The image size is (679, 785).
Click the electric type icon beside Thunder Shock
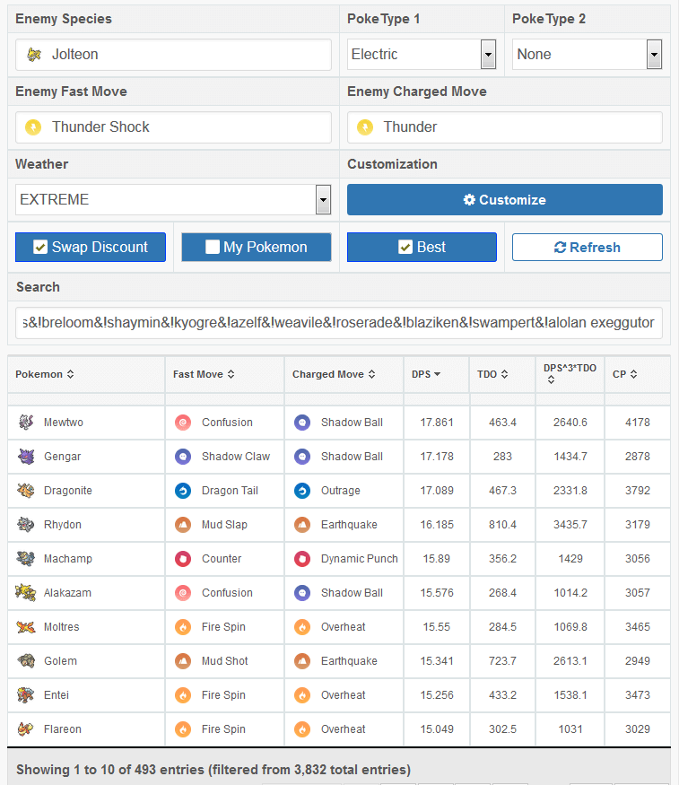(33, 127)
